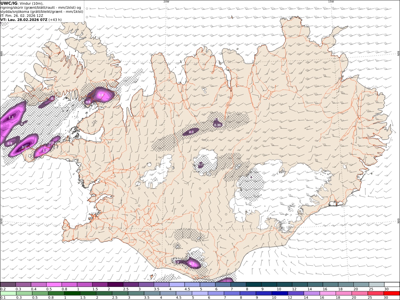Select the 0.5 swatch in the green rain legend

(40, 293)
